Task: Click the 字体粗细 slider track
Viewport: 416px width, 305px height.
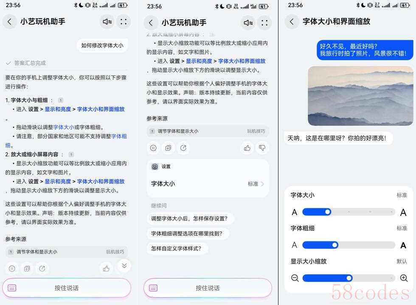Action: tap(349, 245)
